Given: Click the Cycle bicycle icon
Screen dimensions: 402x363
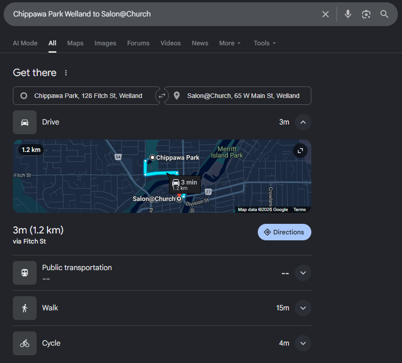Looking at the screenshot, I should (25, 343).
